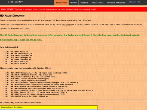
Task: Click the Suspected/unconfirmed item key row
Action: (x=49, y=107)
